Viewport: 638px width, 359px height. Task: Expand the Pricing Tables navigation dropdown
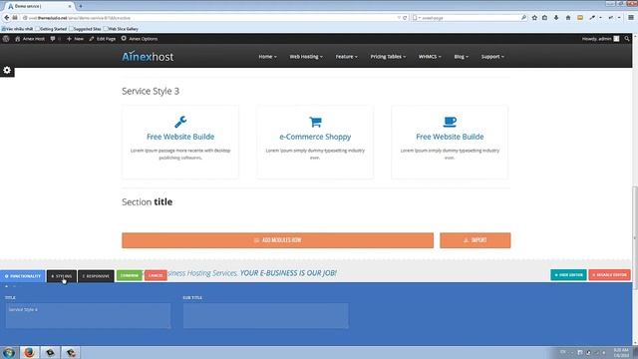pos(388,57)
